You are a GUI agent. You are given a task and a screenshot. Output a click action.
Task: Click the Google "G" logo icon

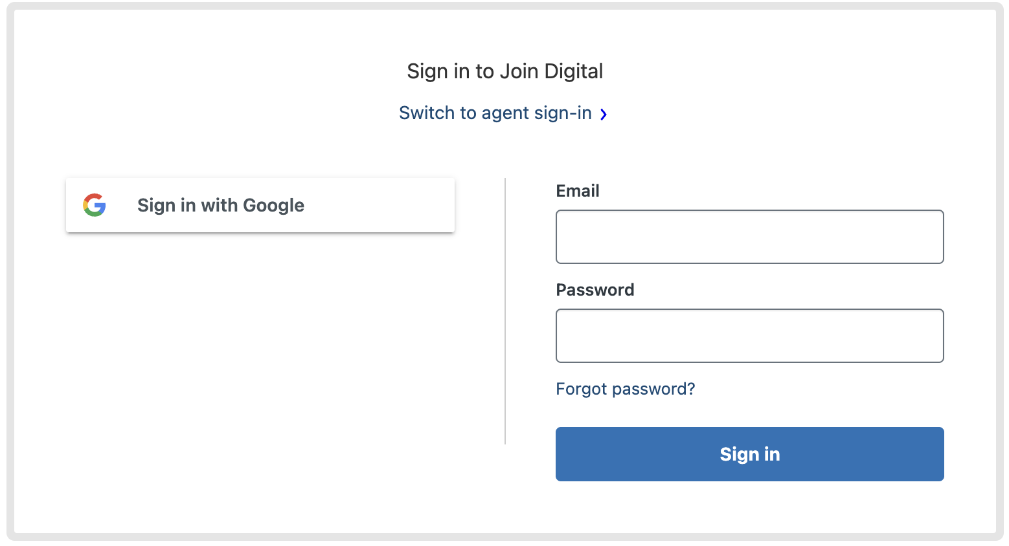coord(95,205)
